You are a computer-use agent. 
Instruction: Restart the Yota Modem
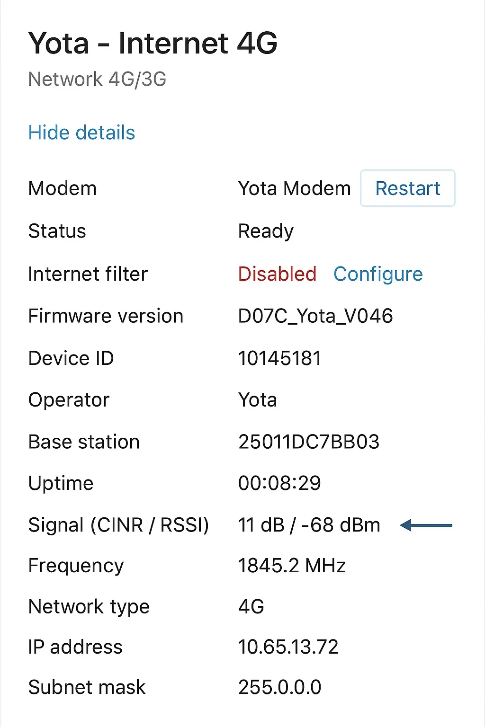point(407,188)
